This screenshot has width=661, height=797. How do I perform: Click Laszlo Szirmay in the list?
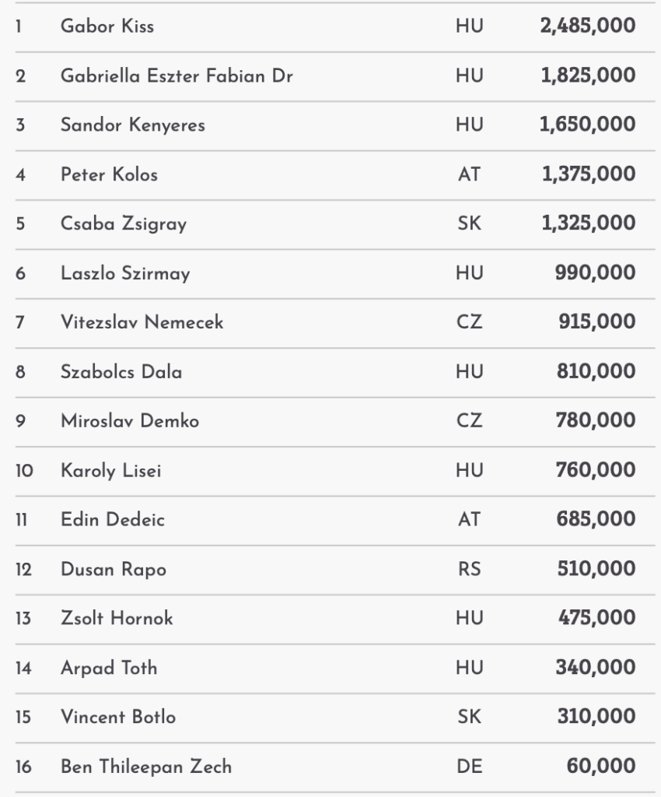coord(125,273)
